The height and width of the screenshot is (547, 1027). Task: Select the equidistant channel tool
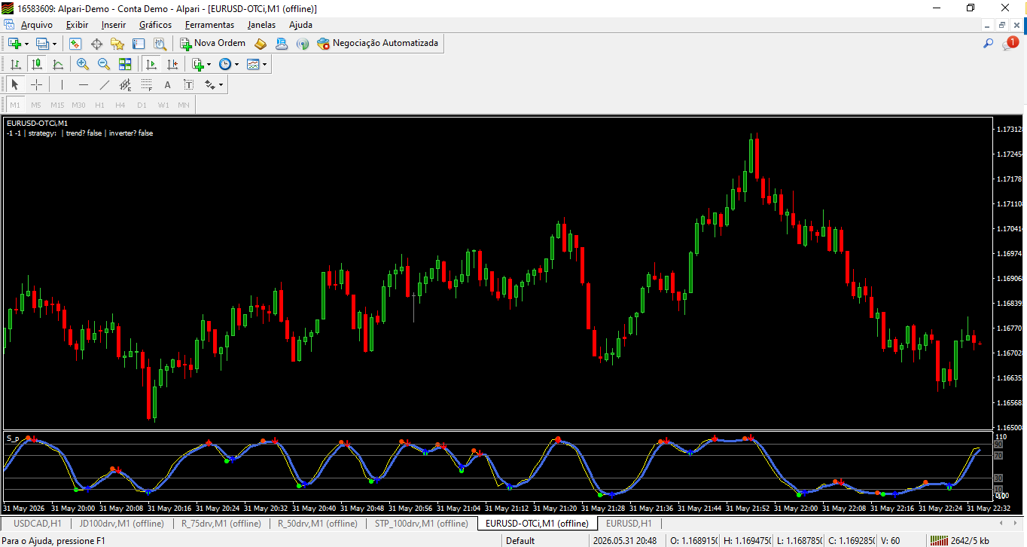coord(125,85)
